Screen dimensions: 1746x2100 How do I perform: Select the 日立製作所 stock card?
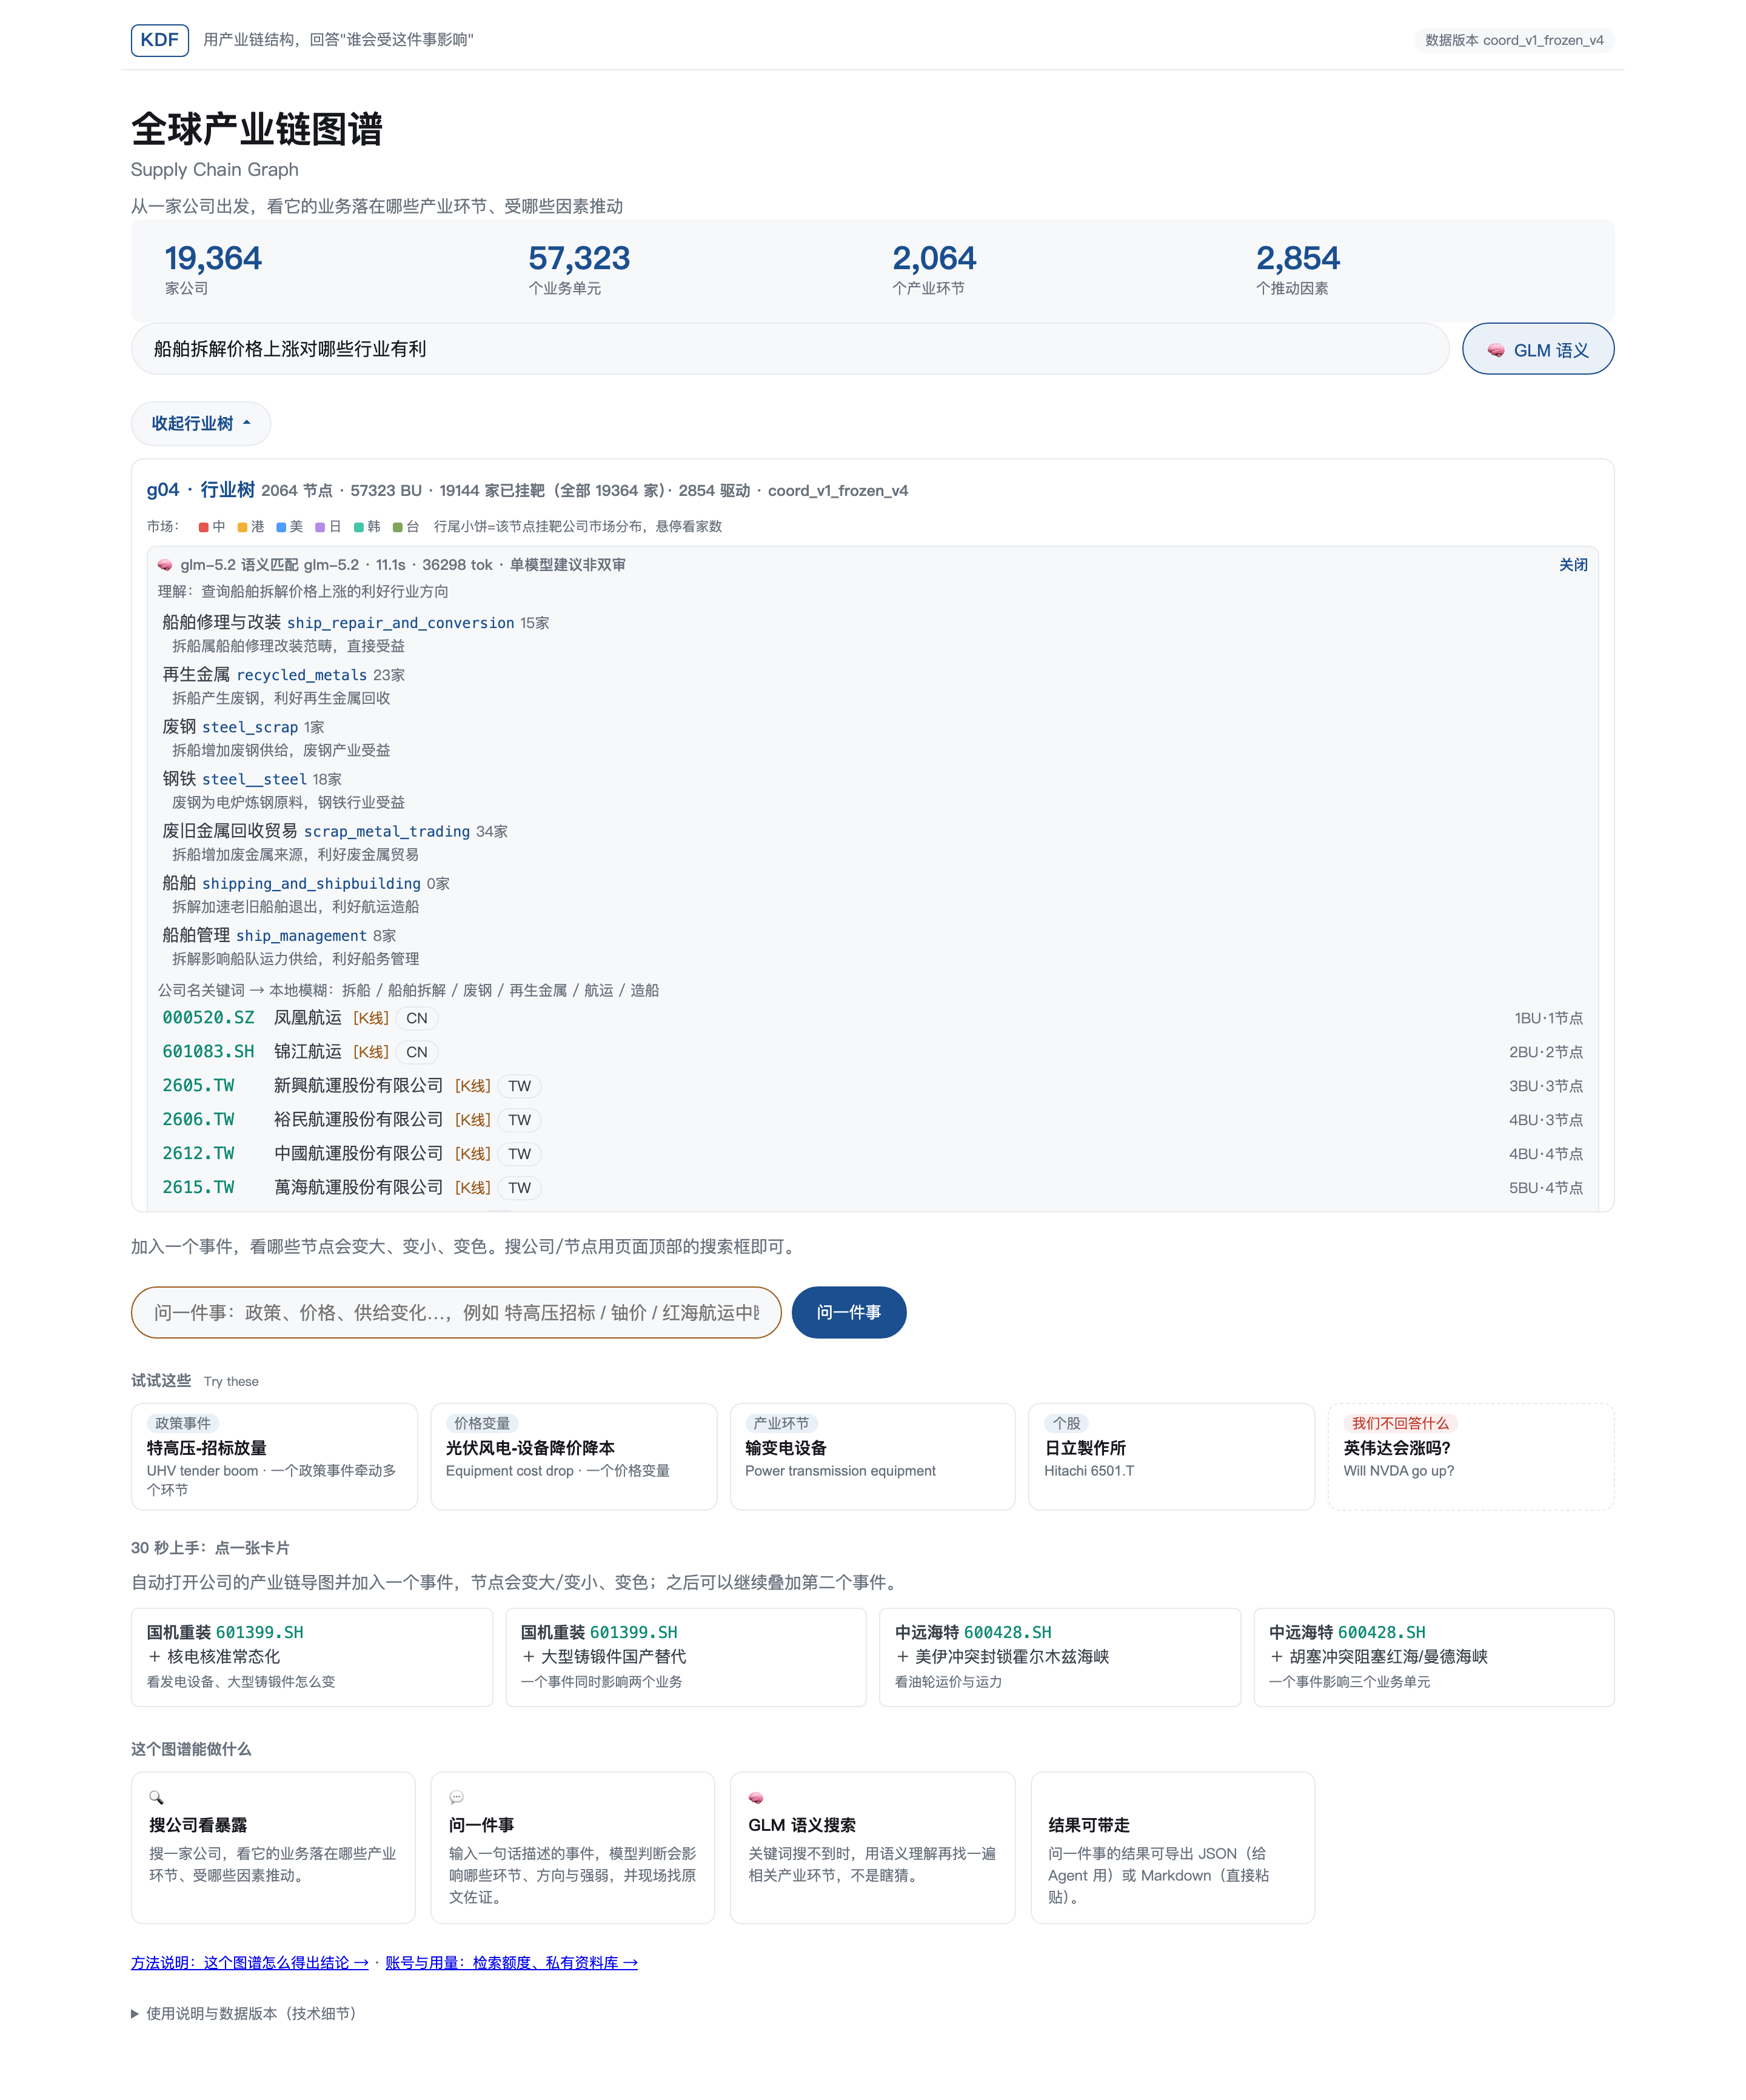point(1171,1456)
